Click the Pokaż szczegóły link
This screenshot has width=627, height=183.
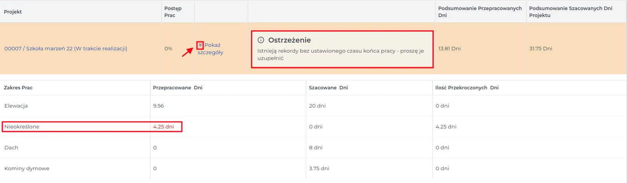point(211,49)
